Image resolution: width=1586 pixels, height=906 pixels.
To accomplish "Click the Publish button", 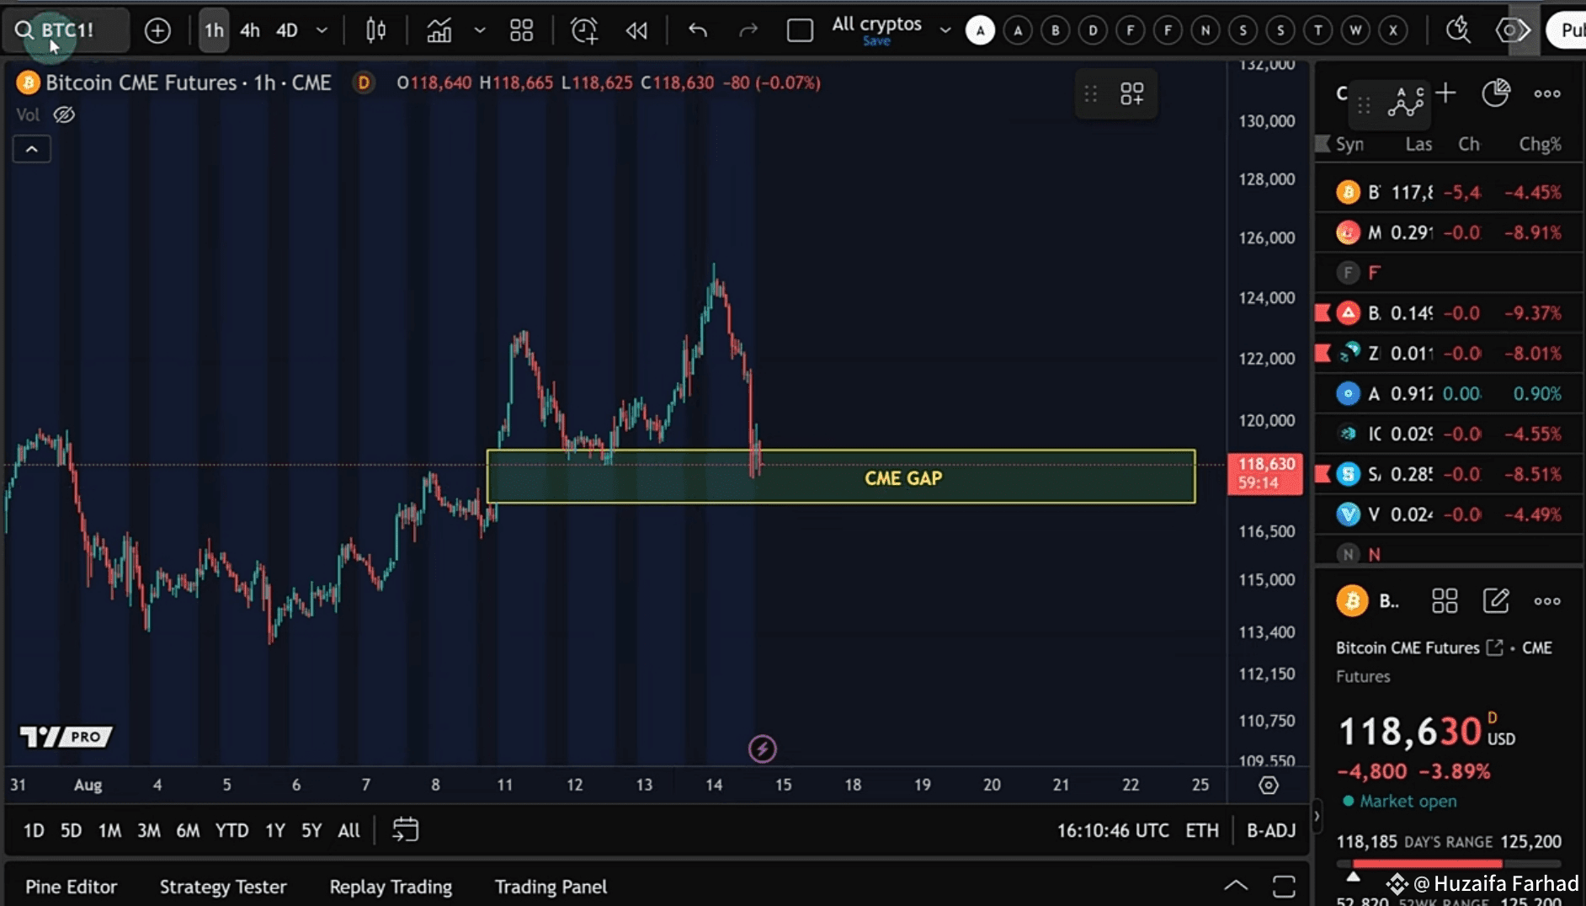I will (x=1567, y=30).
